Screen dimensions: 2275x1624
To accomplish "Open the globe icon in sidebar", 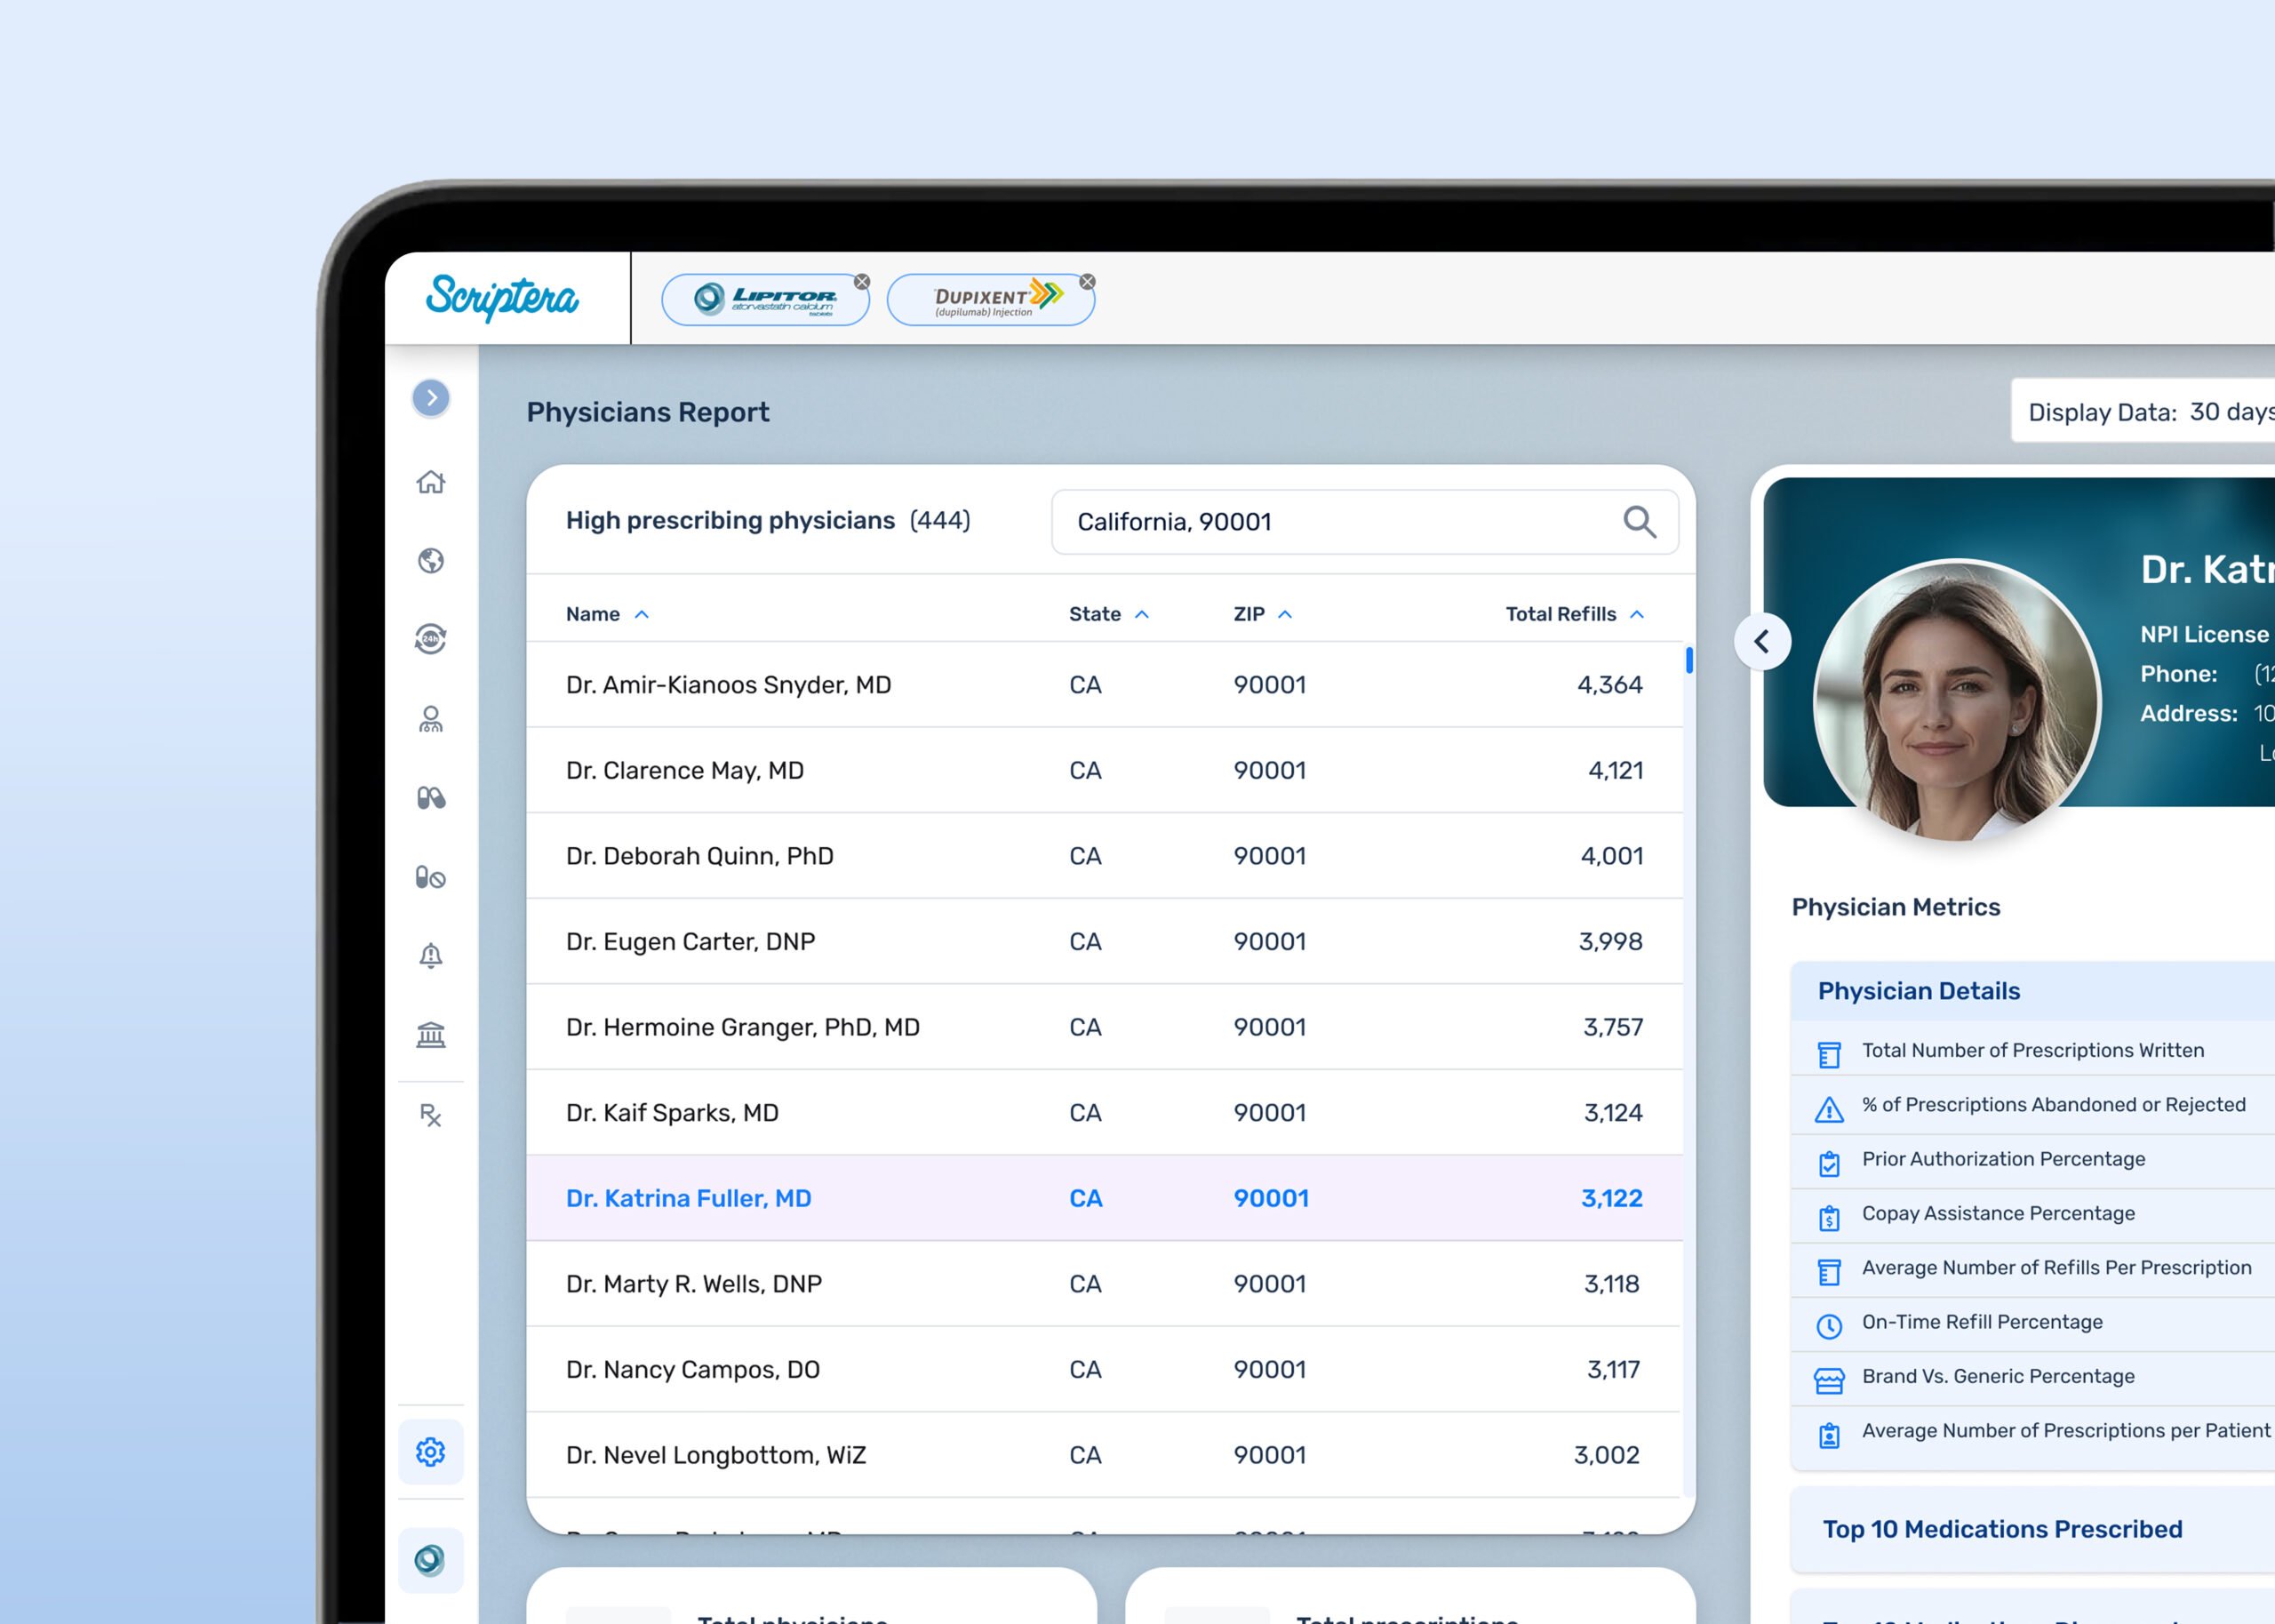I will [x=431, y=560].
